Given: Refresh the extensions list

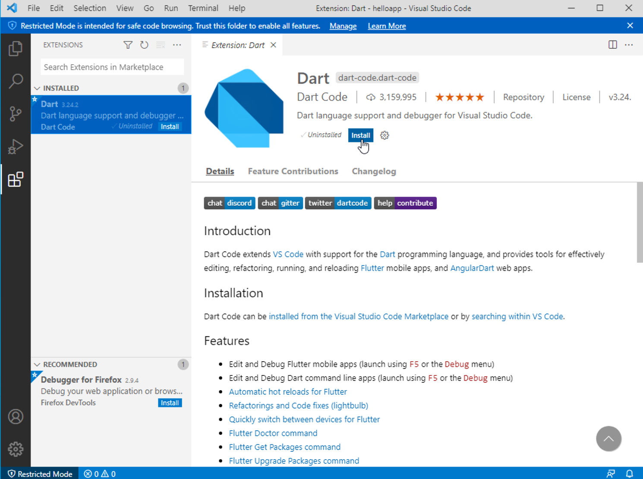Looking at the screenshot, I should 144,45.
